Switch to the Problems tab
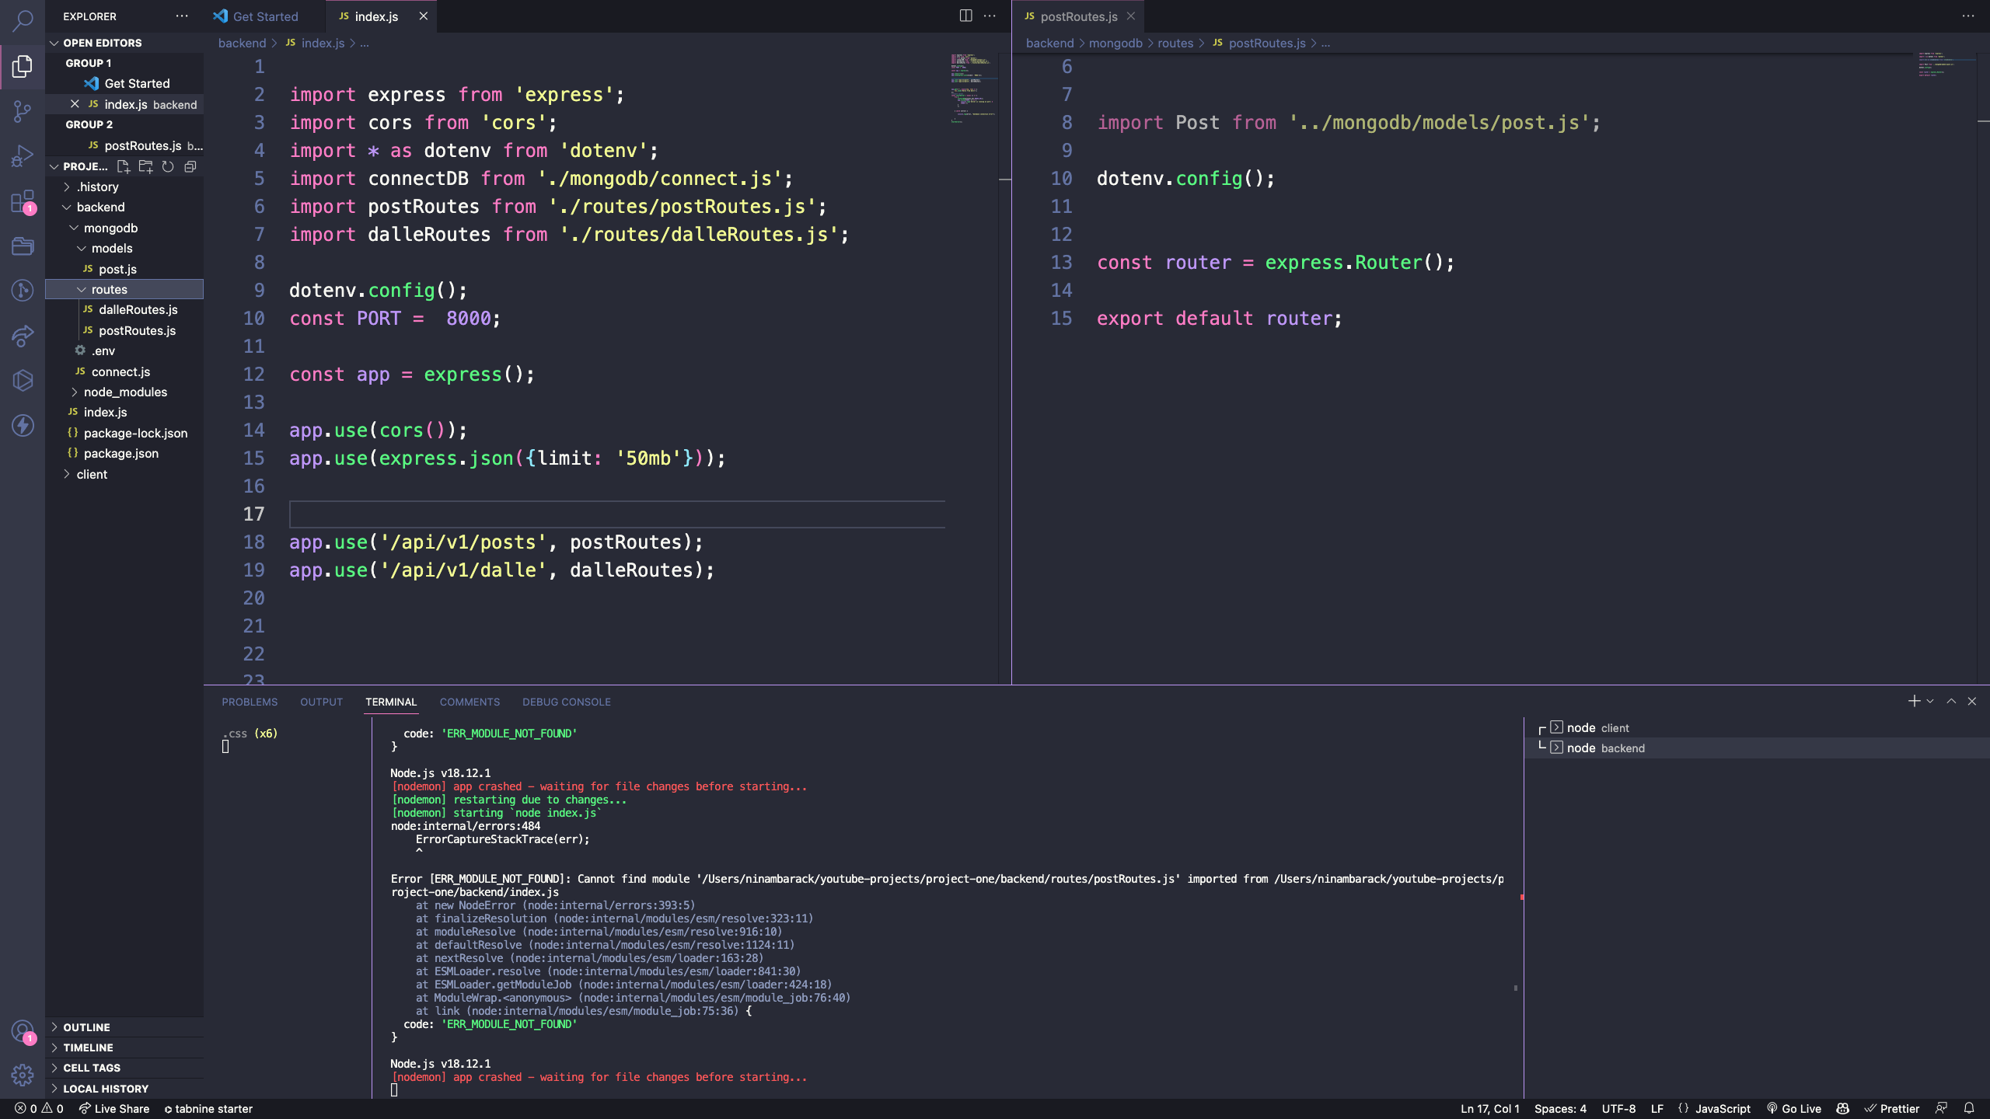Screen dimensions: 1990x1119 click(250, 702)
